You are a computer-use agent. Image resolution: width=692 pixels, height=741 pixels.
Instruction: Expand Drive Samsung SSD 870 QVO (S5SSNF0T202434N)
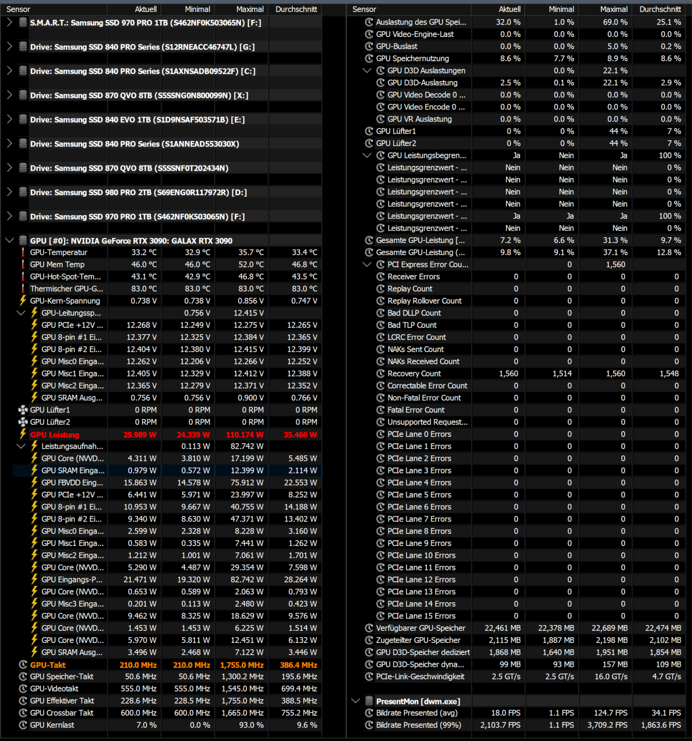click(9, 168)
